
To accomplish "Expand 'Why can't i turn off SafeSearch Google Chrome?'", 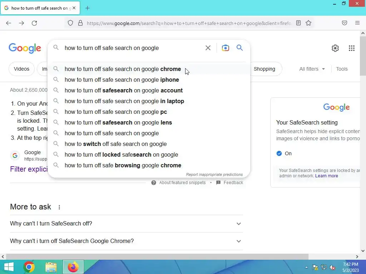I will 127,241.
